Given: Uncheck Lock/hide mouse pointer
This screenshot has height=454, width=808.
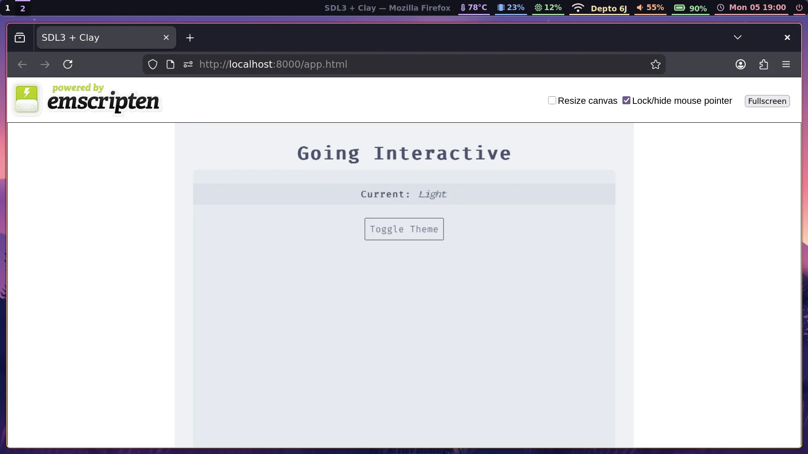Looking at the screenshot, I should tap(627, 100).
